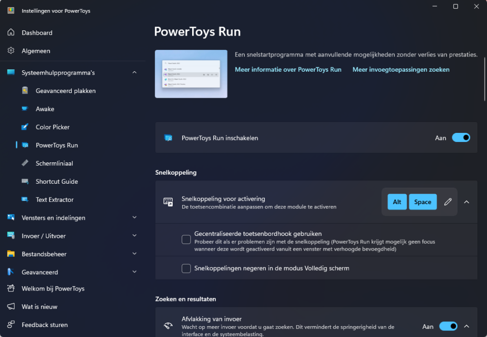Click the Vensters en indelingen icon

coord(11,217)
